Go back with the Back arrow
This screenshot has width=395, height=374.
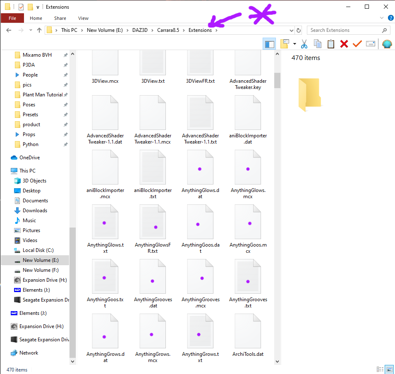click(x=9, y=30)
